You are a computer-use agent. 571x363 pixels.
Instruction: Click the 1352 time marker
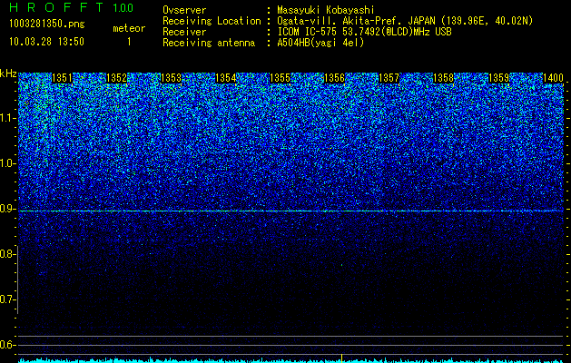(116, 78)
